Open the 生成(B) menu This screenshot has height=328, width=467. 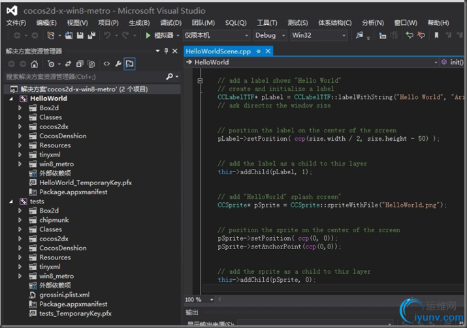(139, 23)
